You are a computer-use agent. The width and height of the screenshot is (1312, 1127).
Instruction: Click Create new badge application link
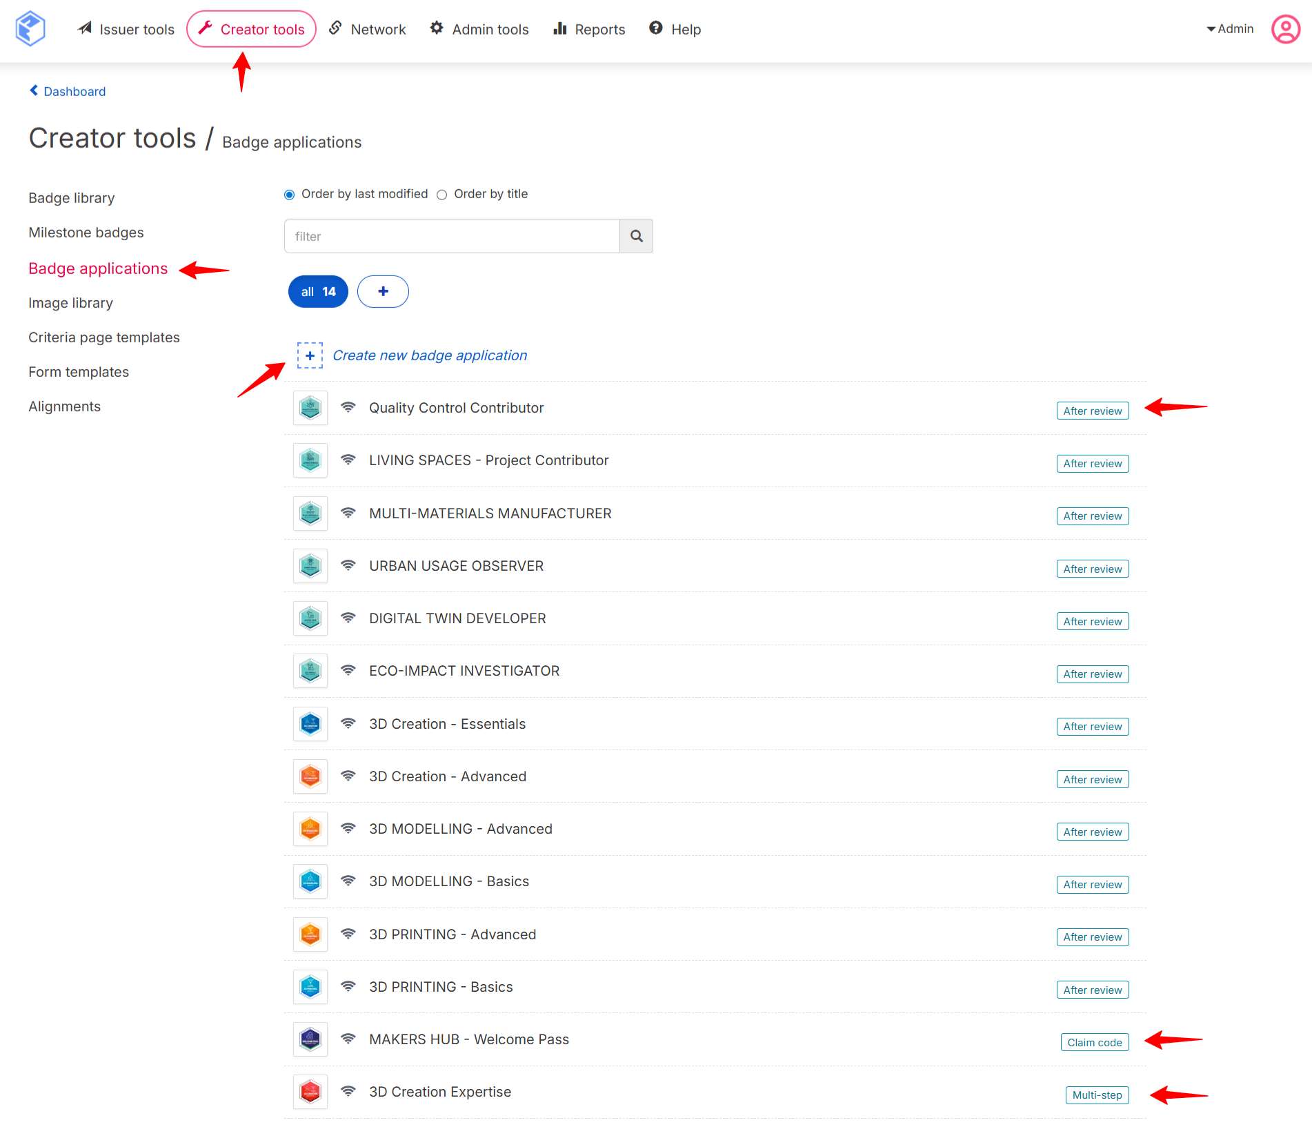coord(430,355)
